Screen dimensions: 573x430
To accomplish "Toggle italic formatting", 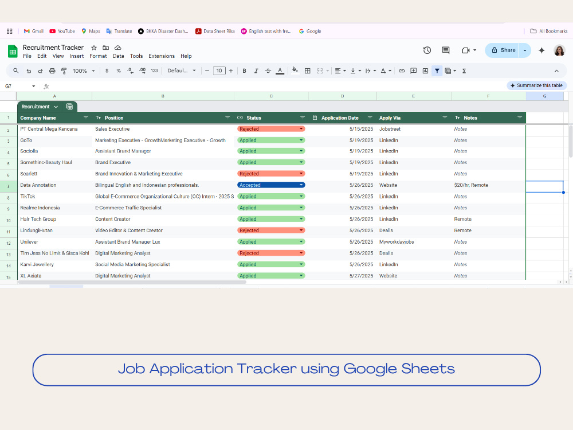I will tap(256, 71).
